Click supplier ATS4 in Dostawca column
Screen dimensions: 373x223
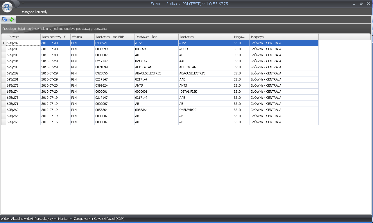206,43
